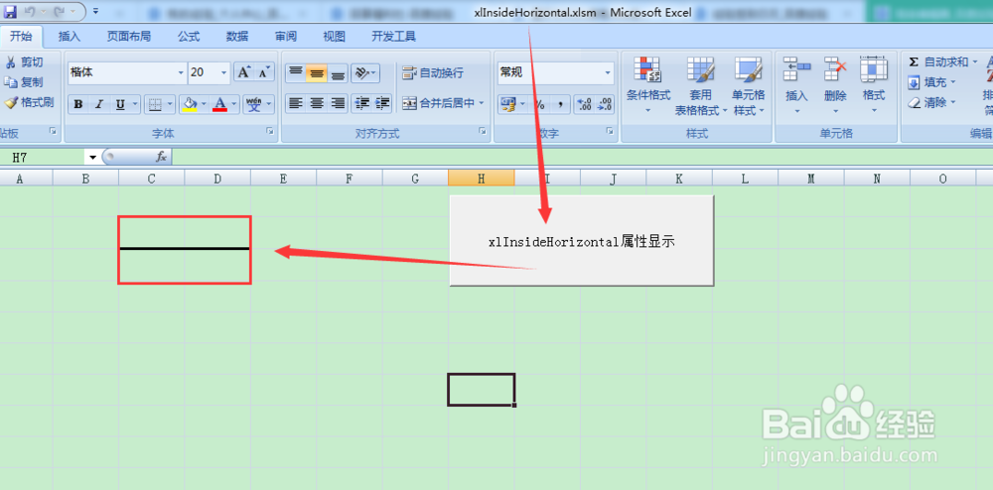Click the Save icon in quick access toolbar
Image resolution: width=993 pixels, height=490 pixels.
pos(11,11)
